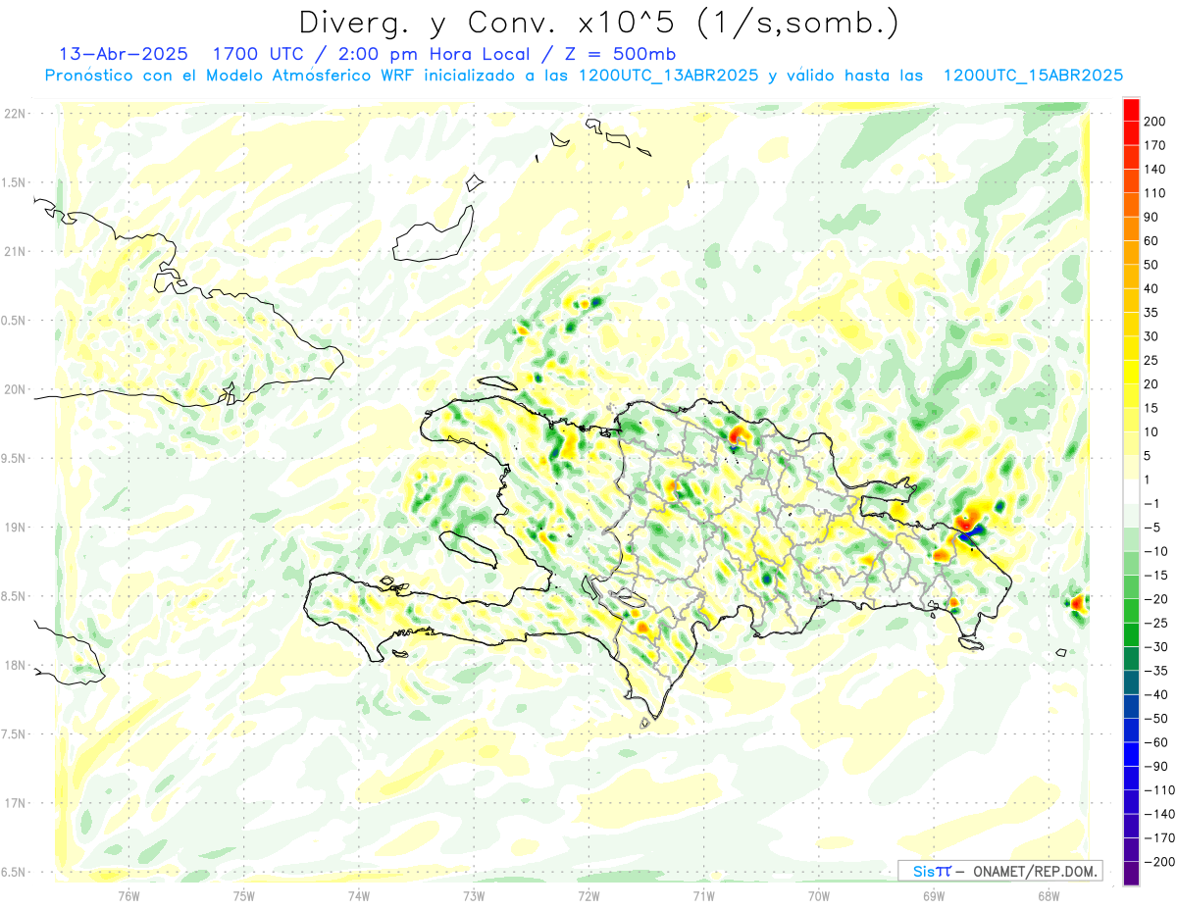Click the 'ONAMET/REP.DOM.' credit box

click(1034, 871)
